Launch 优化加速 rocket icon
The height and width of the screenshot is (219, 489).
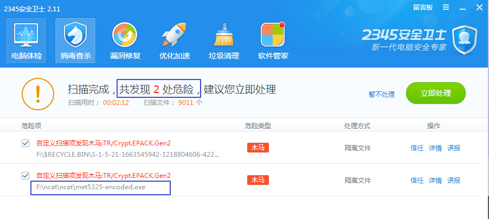coord(175,41)
